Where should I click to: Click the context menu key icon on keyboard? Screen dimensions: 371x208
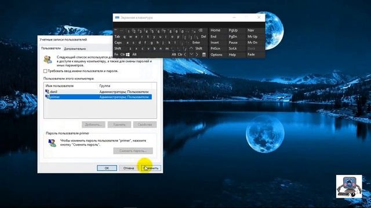point(204,54)
